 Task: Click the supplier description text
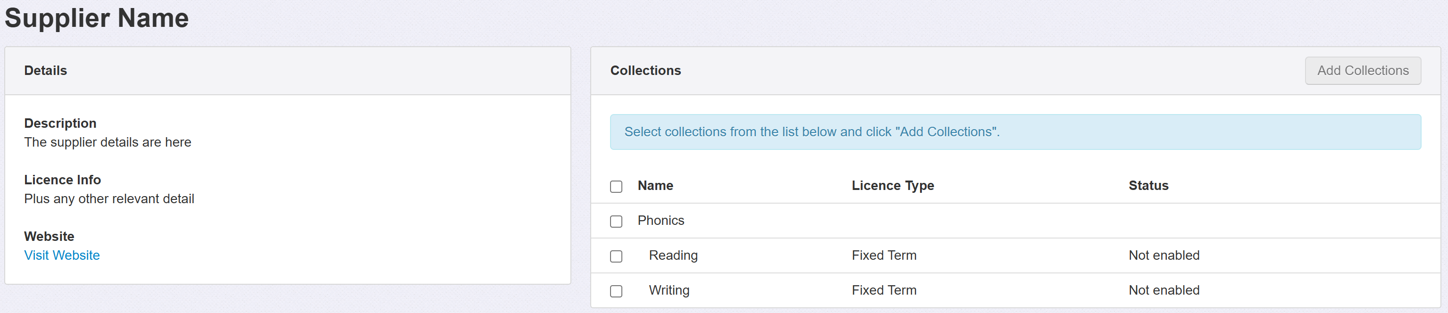[108, 142]
